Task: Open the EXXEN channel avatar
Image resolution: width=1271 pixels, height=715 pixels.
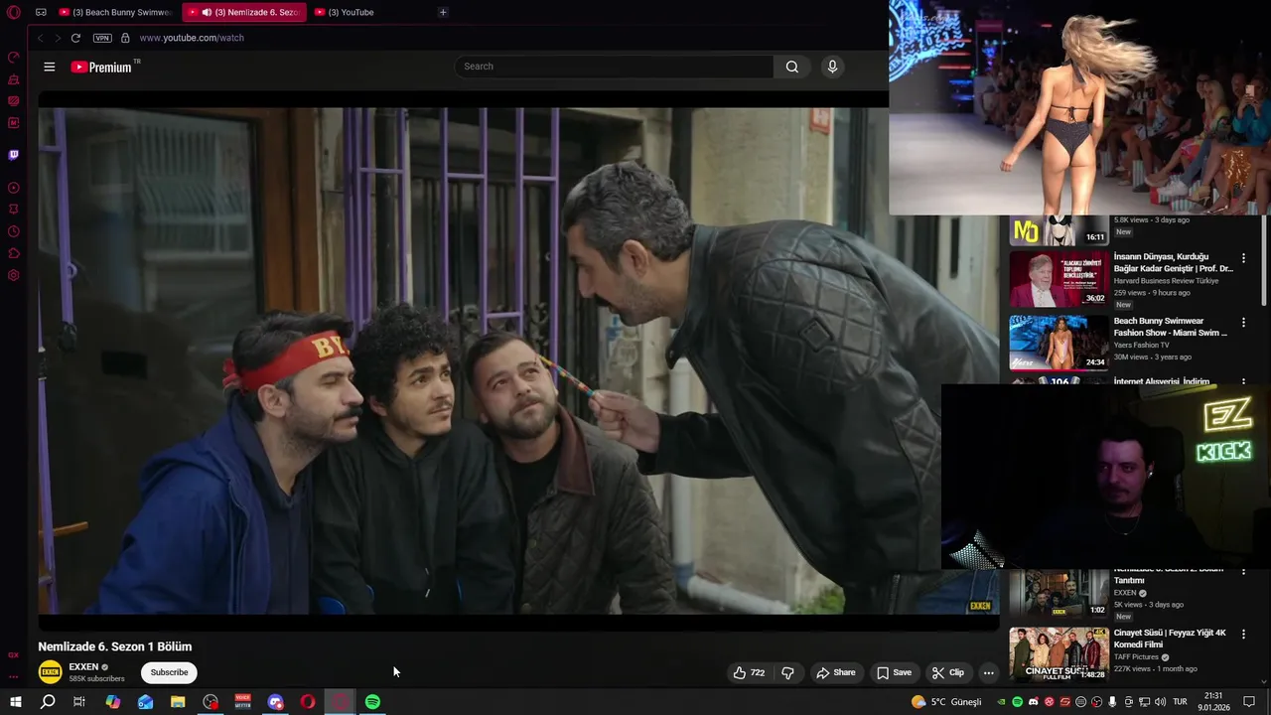Action: coord(50,672)
